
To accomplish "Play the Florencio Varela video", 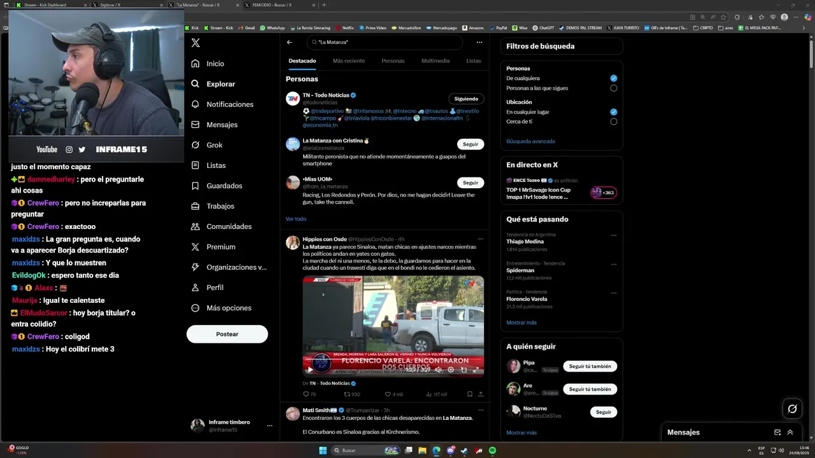I will tap(310, 370).
